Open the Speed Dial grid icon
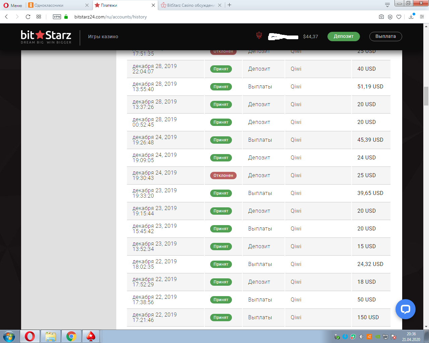This screenshot has width=429, height=343. click(x=39, y=17)
